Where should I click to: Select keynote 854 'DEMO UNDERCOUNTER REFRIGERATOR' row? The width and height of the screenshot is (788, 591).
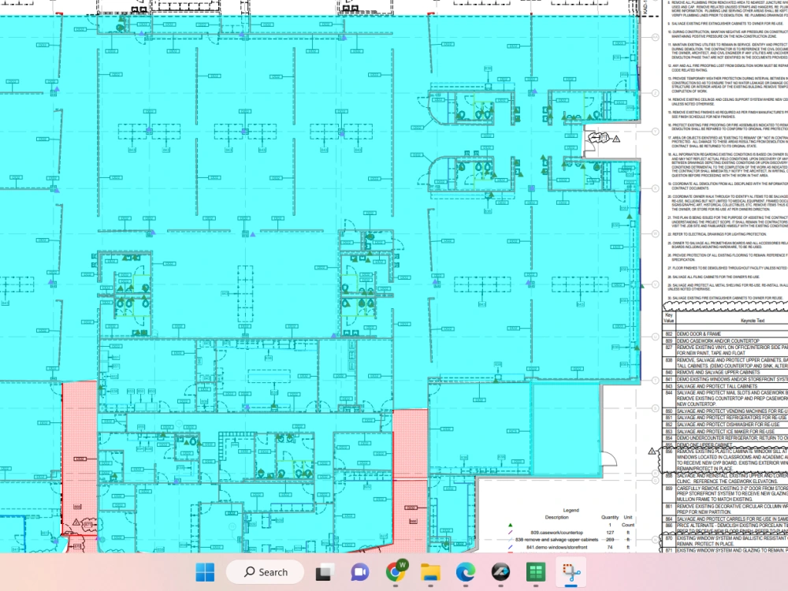[x=725, y=437]
